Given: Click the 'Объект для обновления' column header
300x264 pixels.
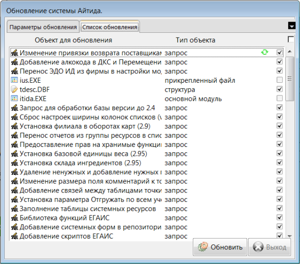Looking at the screenshot, I should pyautogui.click(x=73, y=40).
